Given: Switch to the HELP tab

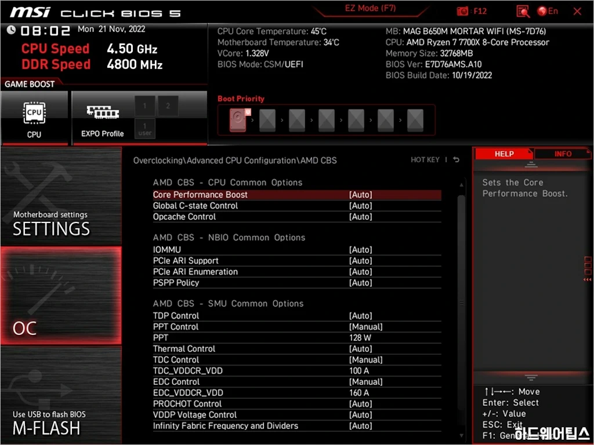Looking at the screenshot, I should (x=504, y=154).
